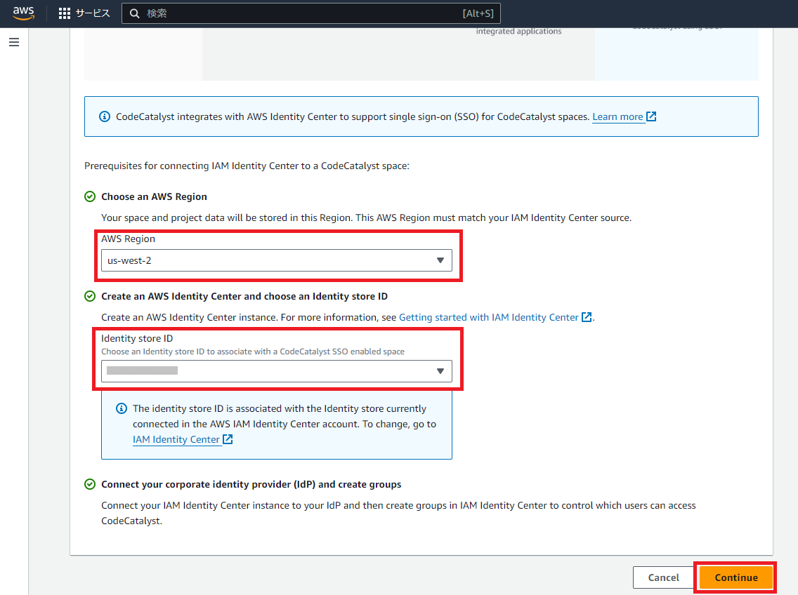Click the orange Continue button

736,577
